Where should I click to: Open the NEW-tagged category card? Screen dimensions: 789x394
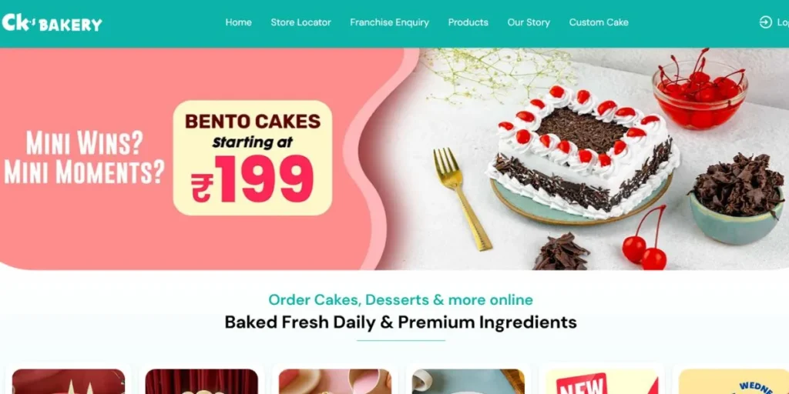coord(601,382)
